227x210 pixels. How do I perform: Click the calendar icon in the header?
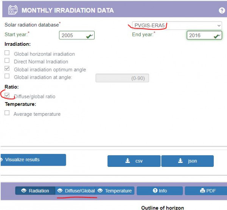coord(13,10)
